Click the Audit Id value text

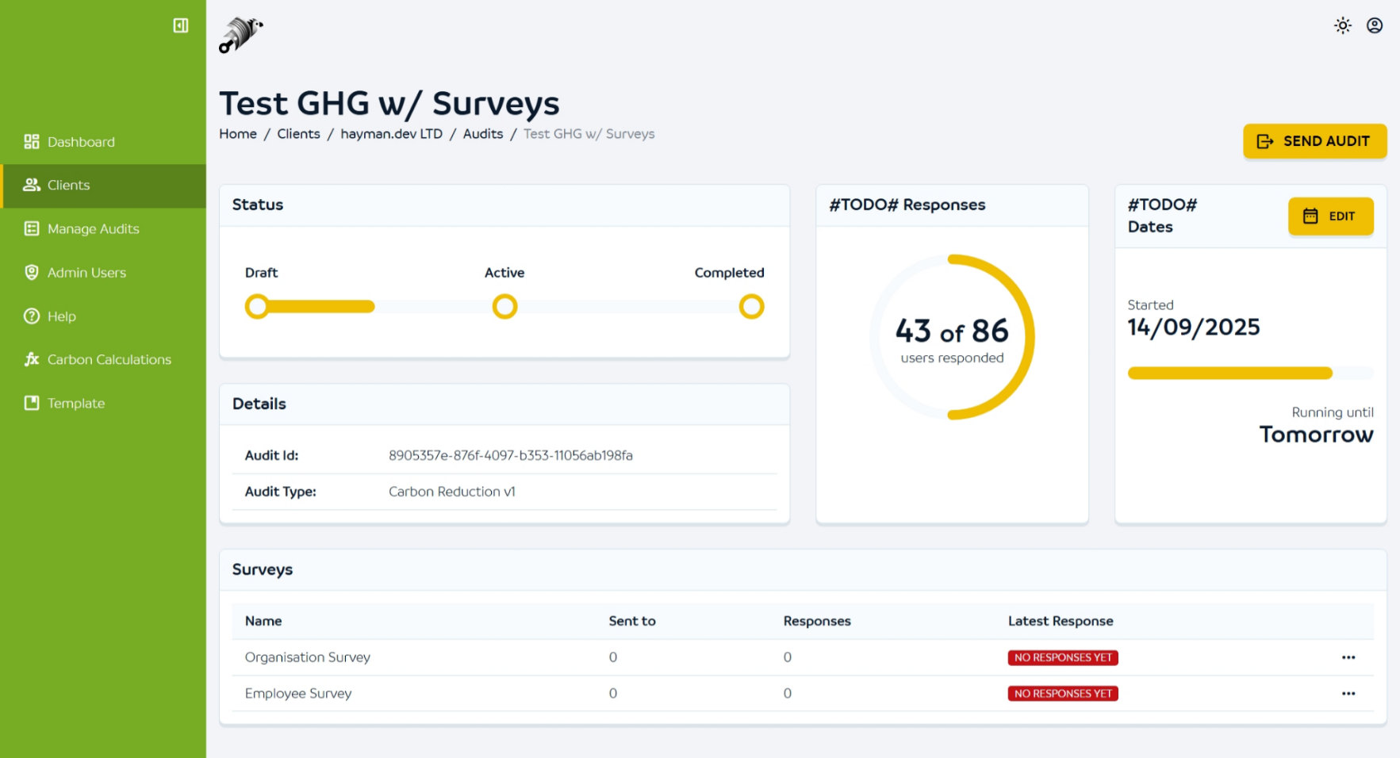click(511, 455)
